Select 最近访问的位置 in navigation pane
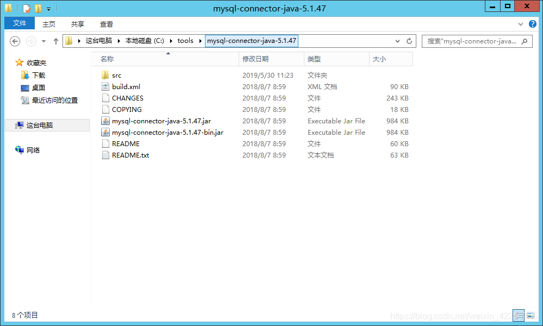543x326 pixels. 55,101
